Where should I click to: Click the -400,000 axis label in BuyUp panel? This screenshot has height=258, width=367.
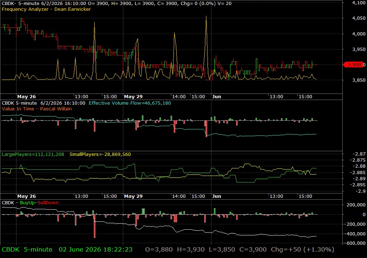coord(355,234)
